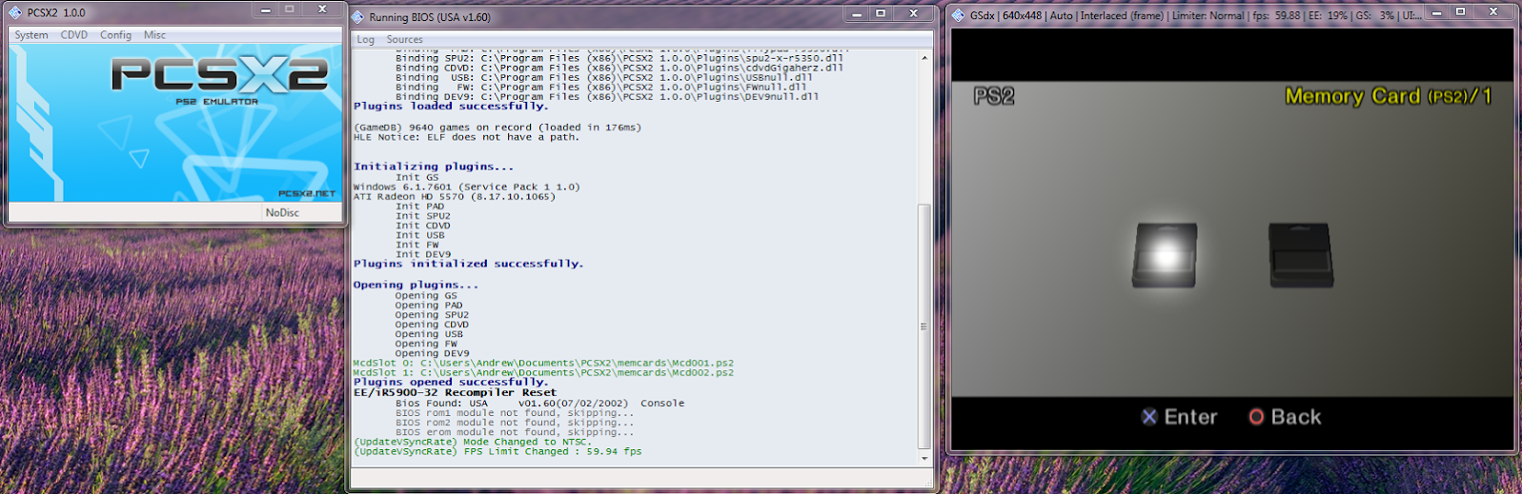Click the PS2 label in GSdx window
Image resolution: width=1522 pixels, height=494 pixels.
(994, 96)
